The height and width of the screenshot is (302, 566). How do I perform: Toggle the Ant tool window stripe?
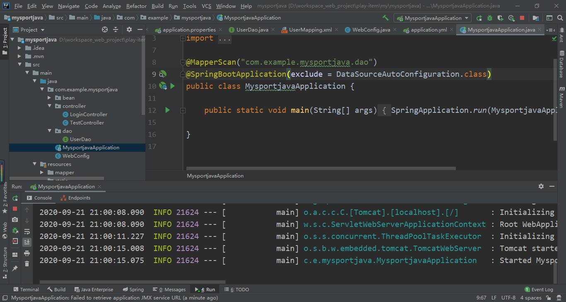pos(561,35)
